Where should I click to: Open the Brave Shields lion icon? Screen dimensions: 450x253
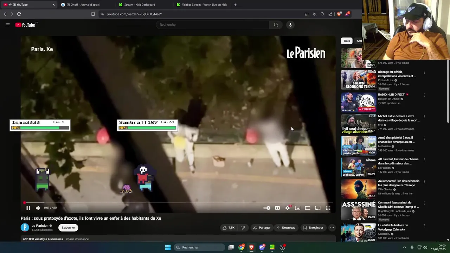339,14
